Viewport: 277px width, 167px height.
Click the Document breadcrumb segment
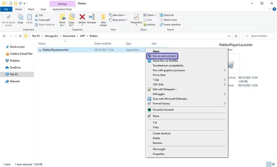(69, 36)
